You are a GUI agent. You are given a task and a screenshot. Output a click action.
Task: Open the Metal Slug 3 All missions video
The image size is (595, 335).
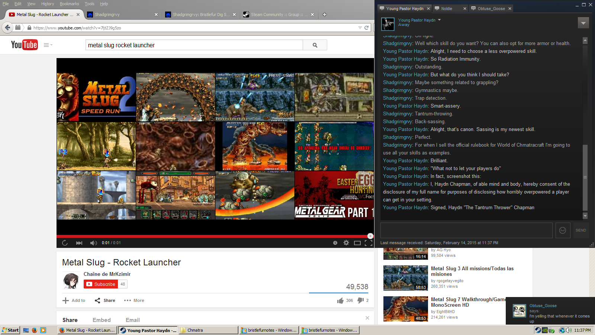pos(472,271)
